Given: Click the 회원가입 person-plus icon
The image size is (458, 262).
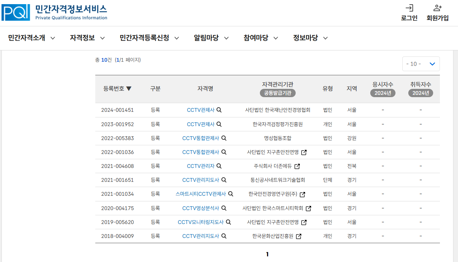Looking at the screenshot, I should (437, 8).
